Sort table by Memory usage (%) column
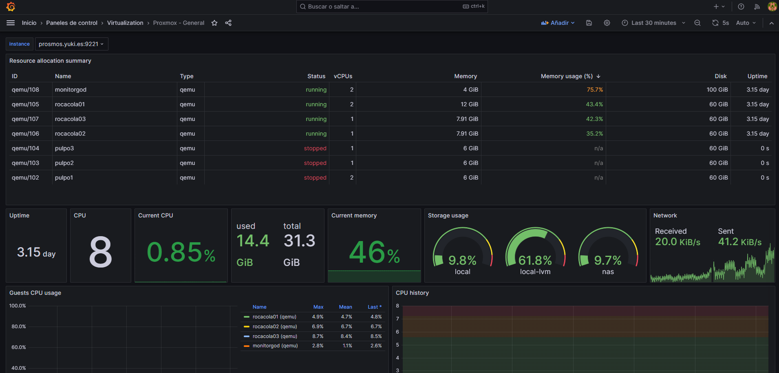779x373 pixels. click(567, 76)
